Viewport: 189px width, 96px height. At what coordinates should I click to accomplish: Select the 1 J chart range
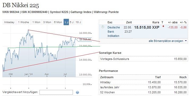coord(66,22)
